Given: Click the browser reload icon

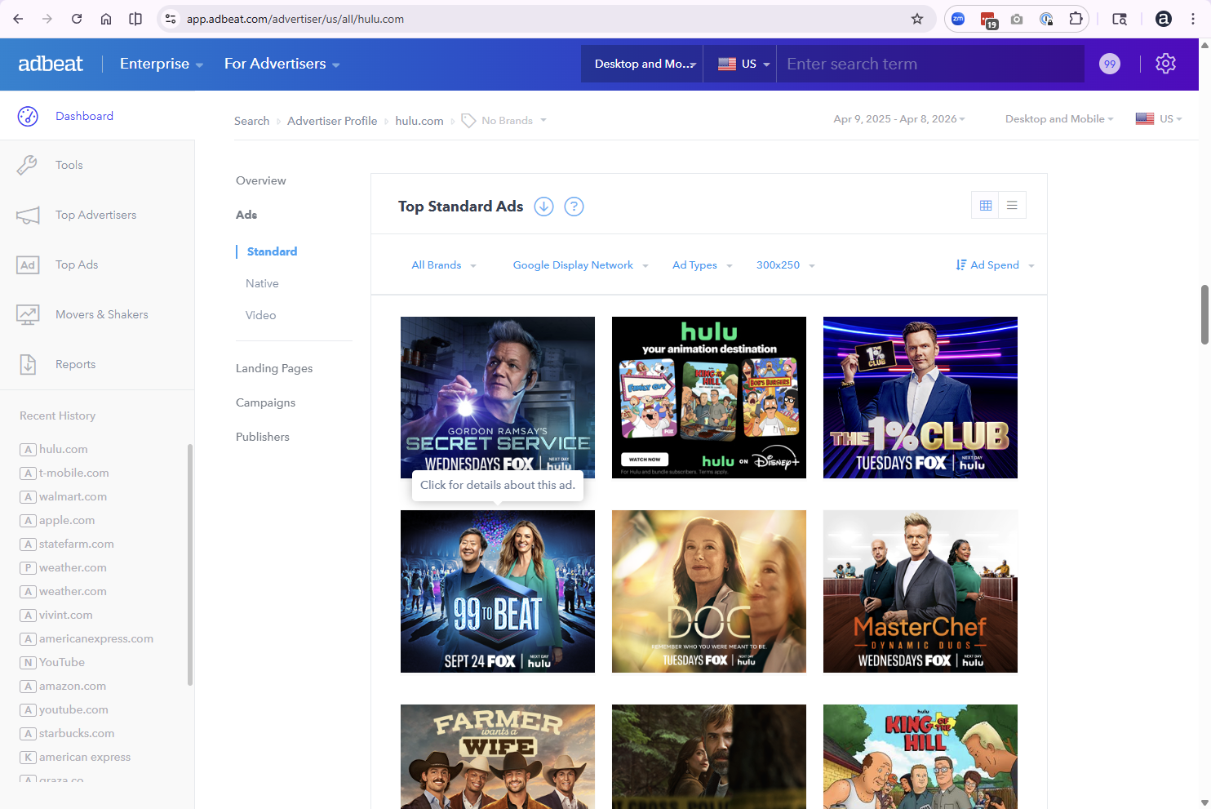Looking at the screenshot, I should coord(77,19).
